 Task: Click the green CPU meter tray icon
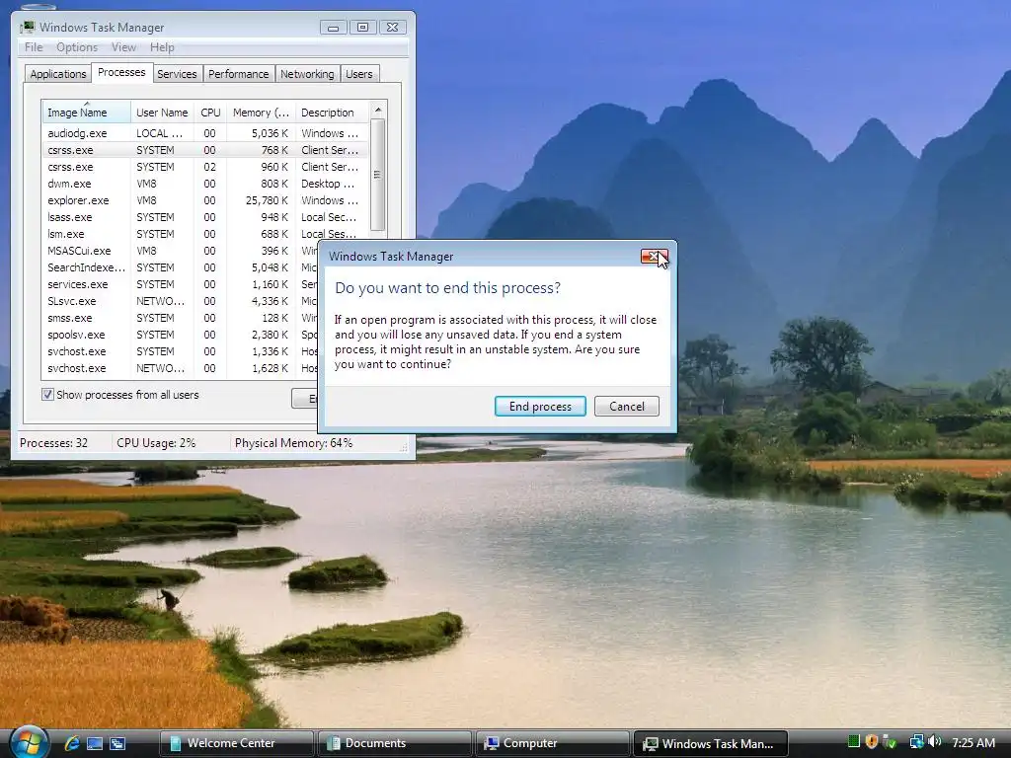pyautogui.click(x=854, y=742)
